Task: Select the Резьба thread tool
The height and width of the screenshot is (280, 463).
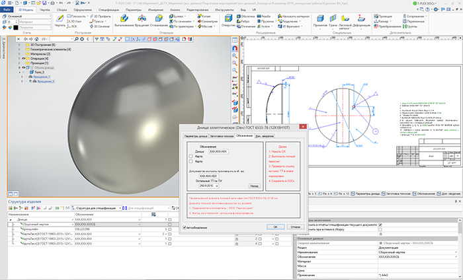Action: point(264,17)
